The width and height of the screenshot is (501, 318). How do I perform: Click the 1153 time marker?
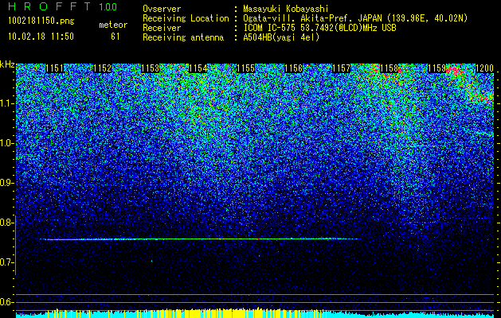click(151, 68)
